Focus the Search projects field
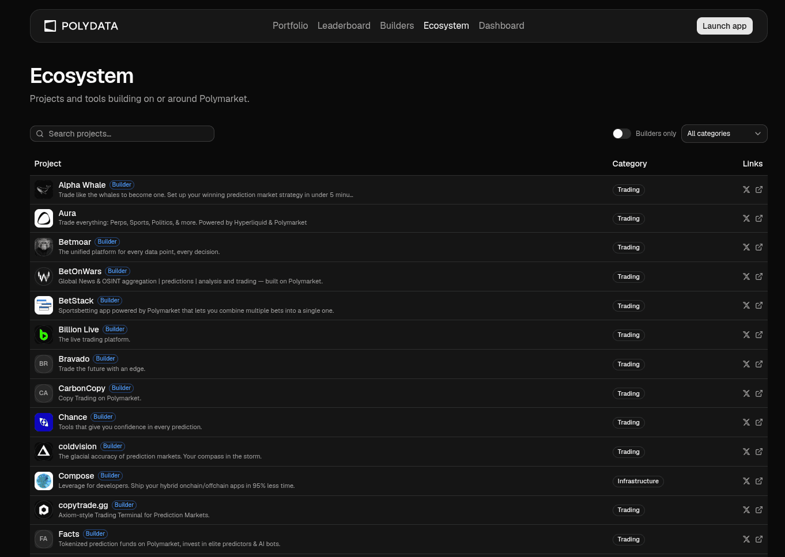This screenshot has height=557, width=785. point(122,134)
